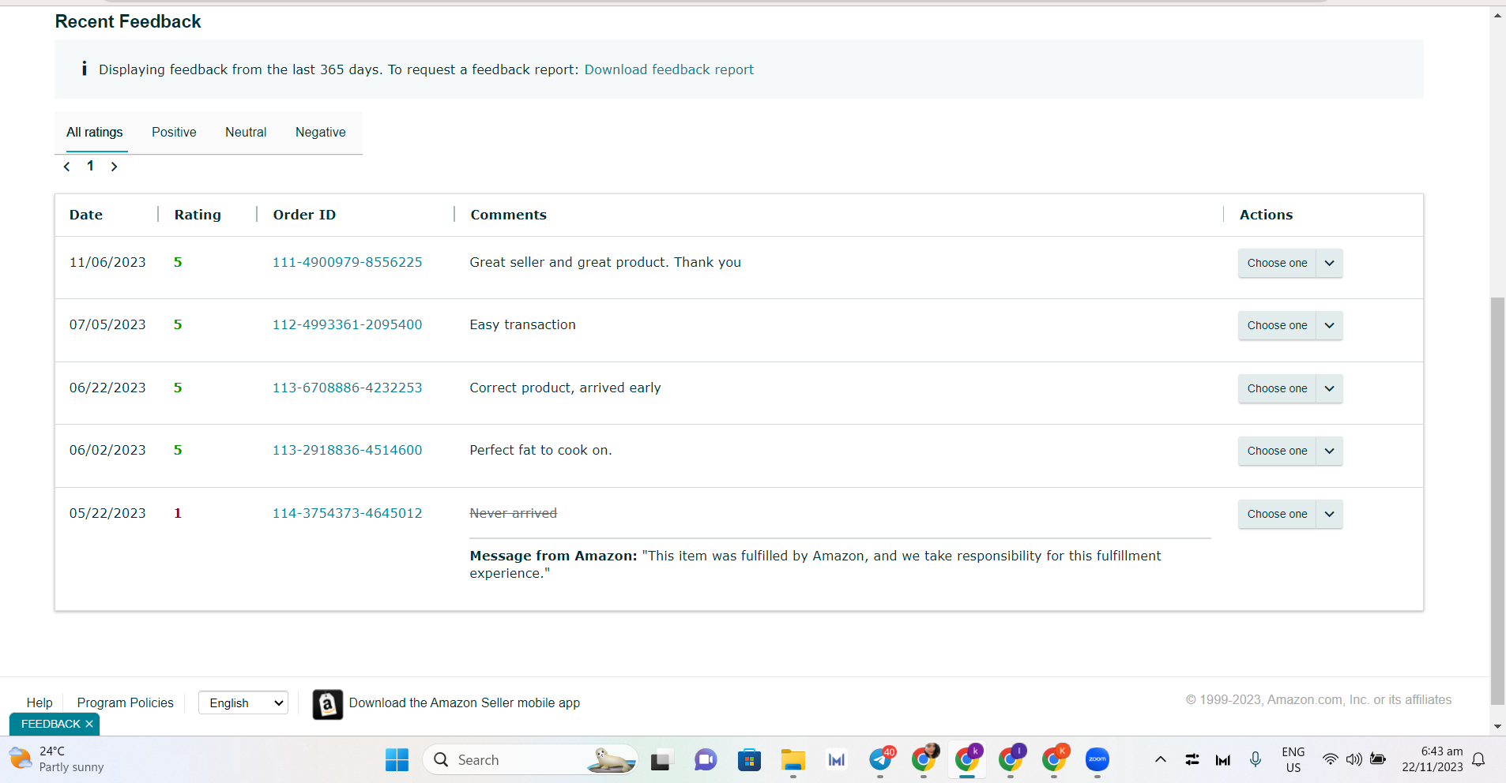Click the 'Great seller and great product' comment

[x=605, y=262]
